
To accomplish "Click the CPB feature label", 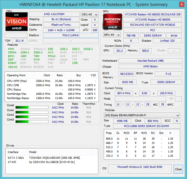I will click(75, 63).
